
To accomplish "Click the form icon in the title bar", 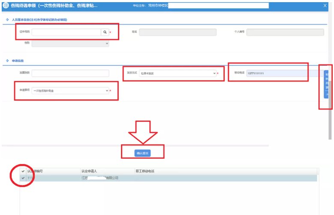I will 6,6.
